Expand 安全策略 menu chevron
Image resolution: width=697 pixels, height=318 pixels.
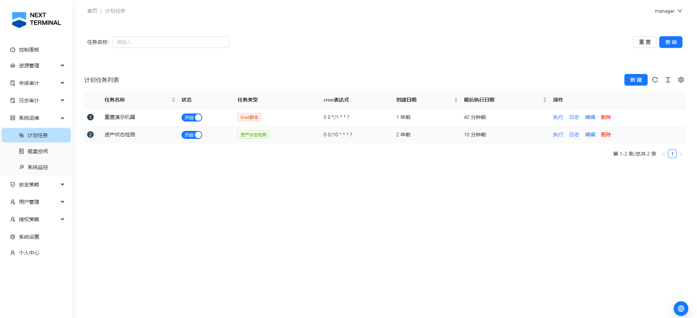coord(62,185)
